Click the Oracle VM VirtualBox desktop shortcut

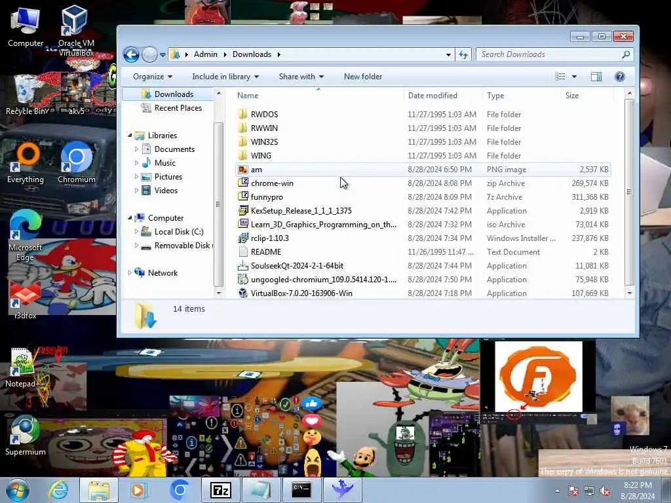coord(76,31)
